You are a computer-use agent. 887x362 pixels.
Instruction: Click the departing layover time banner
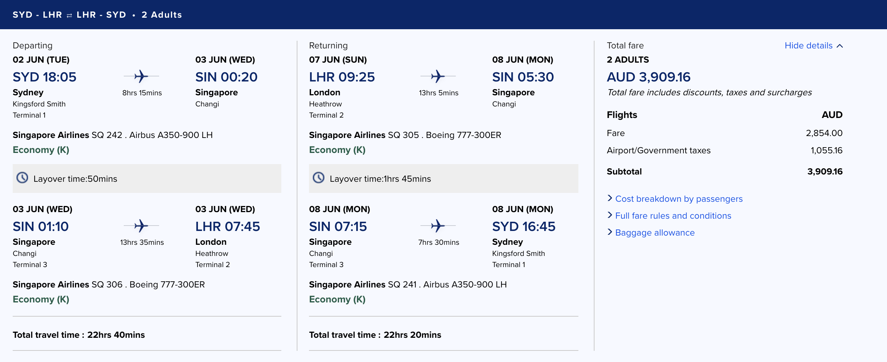click(x=147, y=178)
